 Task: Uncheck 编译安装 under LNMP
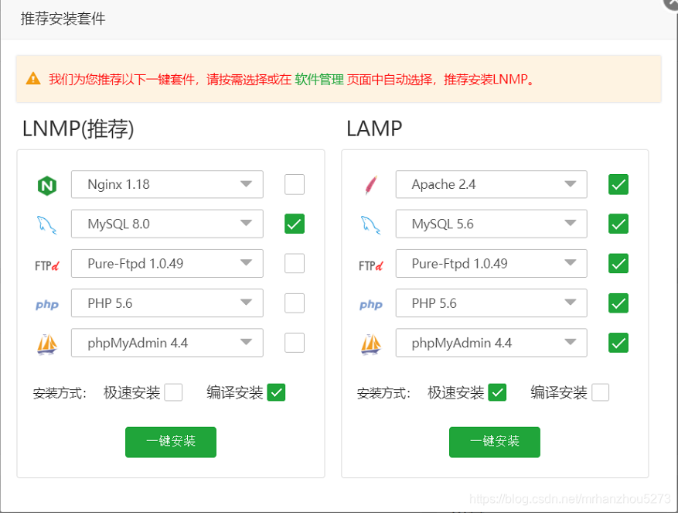coord(276,392)
